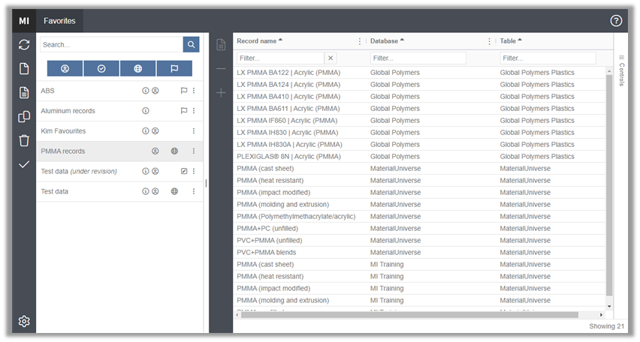This screenshot has width=640, height=342.
Task: Click the Database filter field
Action: 418,58
